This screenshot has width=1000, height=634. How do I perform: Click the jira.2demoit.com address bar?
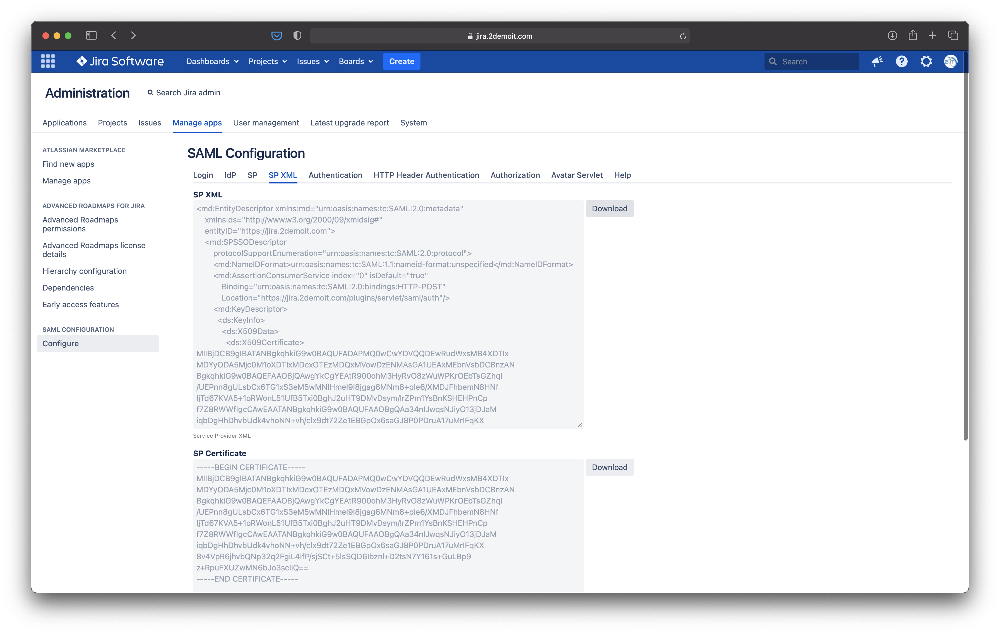(x=500, y=36)
